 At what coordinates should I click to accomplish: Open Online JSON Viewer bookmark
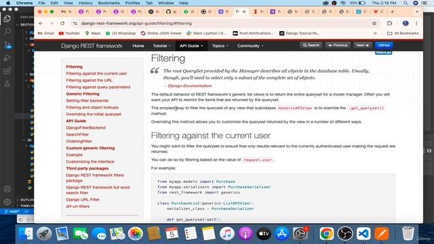[x=161, y=33]
